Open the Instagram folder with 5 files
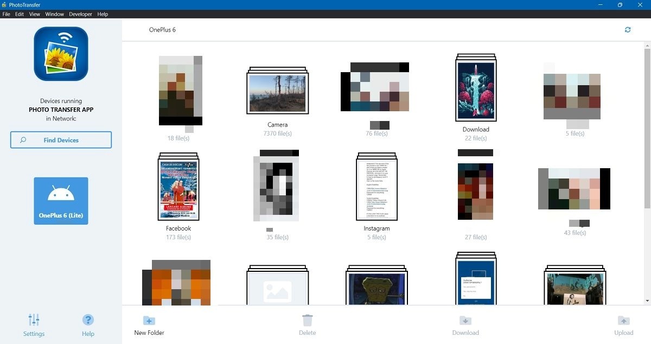Screen dimensions: 651x344 376,187
